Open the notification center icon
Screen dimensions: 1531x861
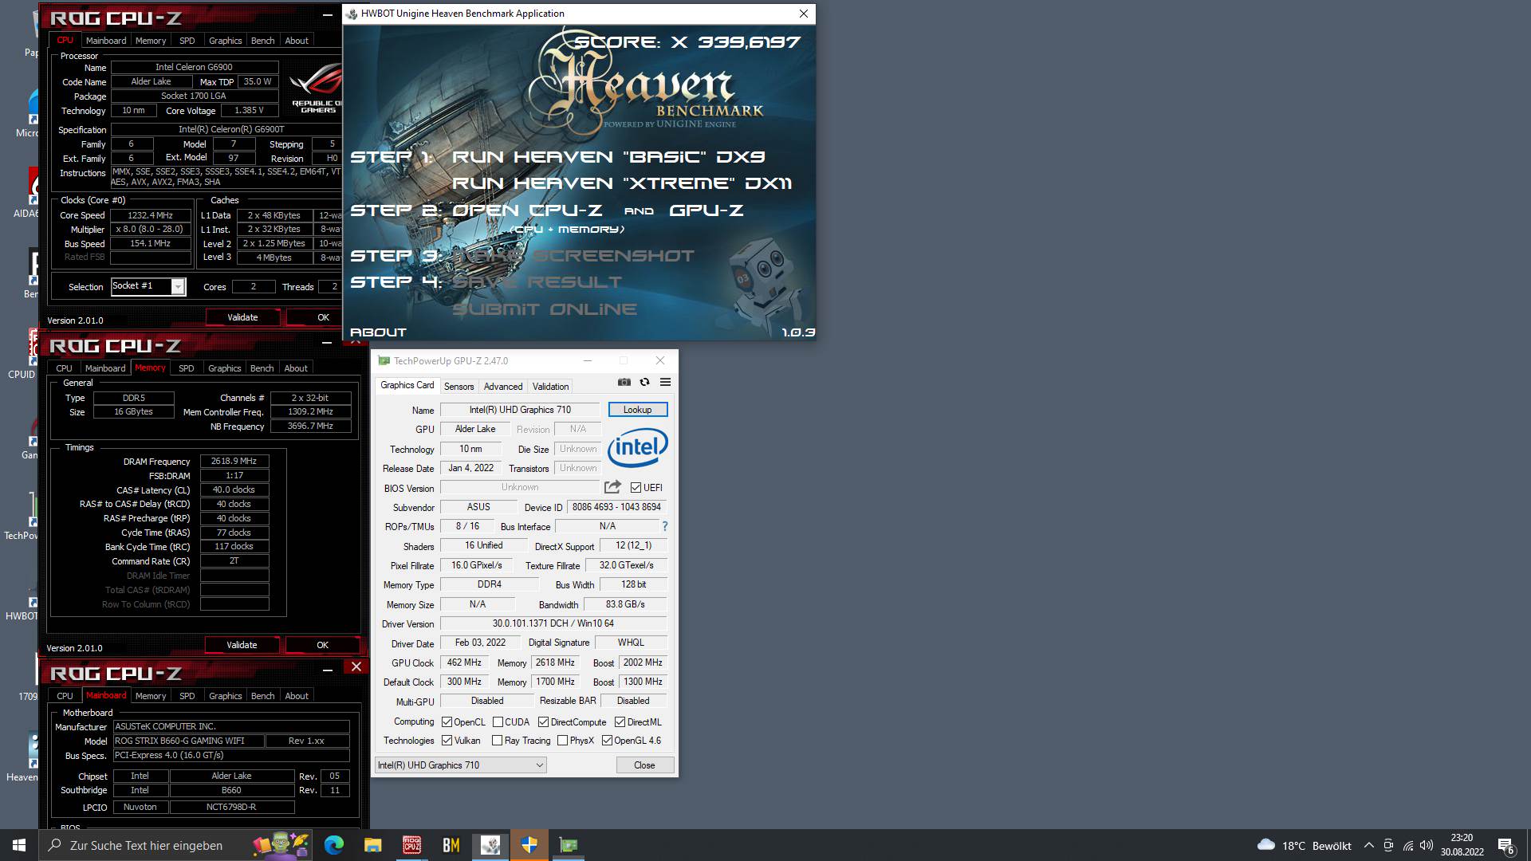[1505, 845]
